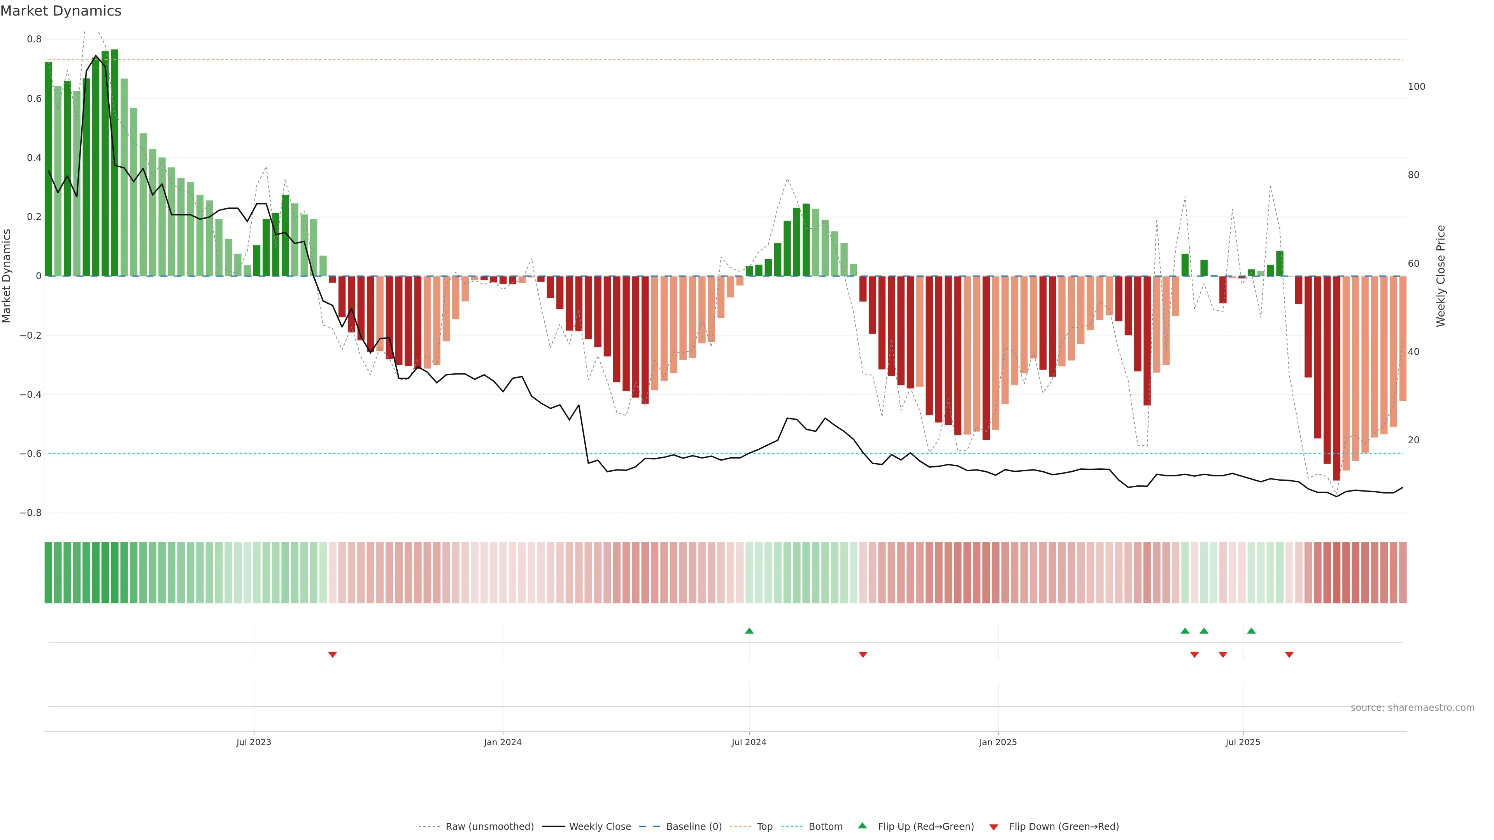Toggle the Bottom legend entry

click(x=825, y=827)
